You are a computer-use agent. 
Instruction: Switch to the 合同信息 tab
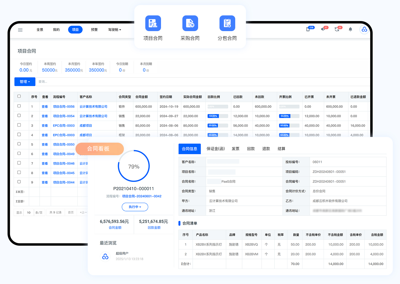point(190,149)
